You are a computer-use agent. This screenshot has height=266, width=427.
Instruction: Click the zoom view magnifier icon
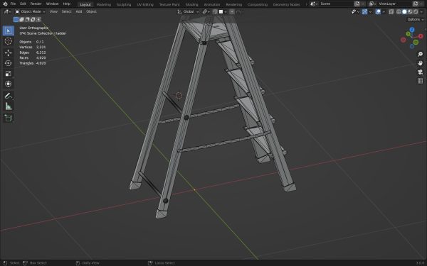(x=420, y=55)
